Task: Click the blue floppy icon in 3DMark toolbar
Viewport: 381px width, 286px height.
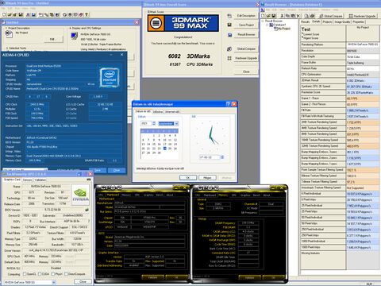Action: pyautogui.click(x=33, y=15)
